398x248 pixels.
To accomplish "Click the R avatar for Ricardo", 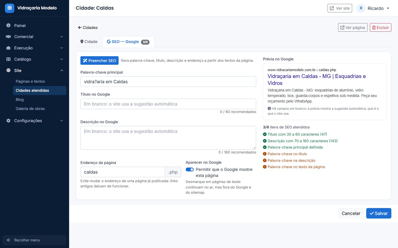I will 361,8.
